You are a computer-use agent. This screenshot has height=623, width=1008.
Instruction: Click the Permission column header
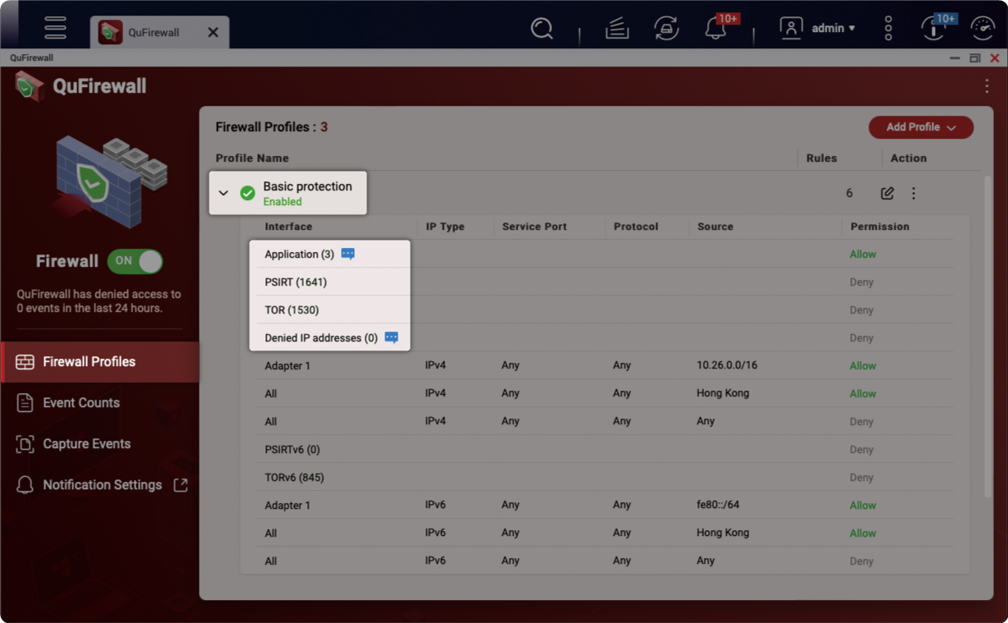pos(880,227)
